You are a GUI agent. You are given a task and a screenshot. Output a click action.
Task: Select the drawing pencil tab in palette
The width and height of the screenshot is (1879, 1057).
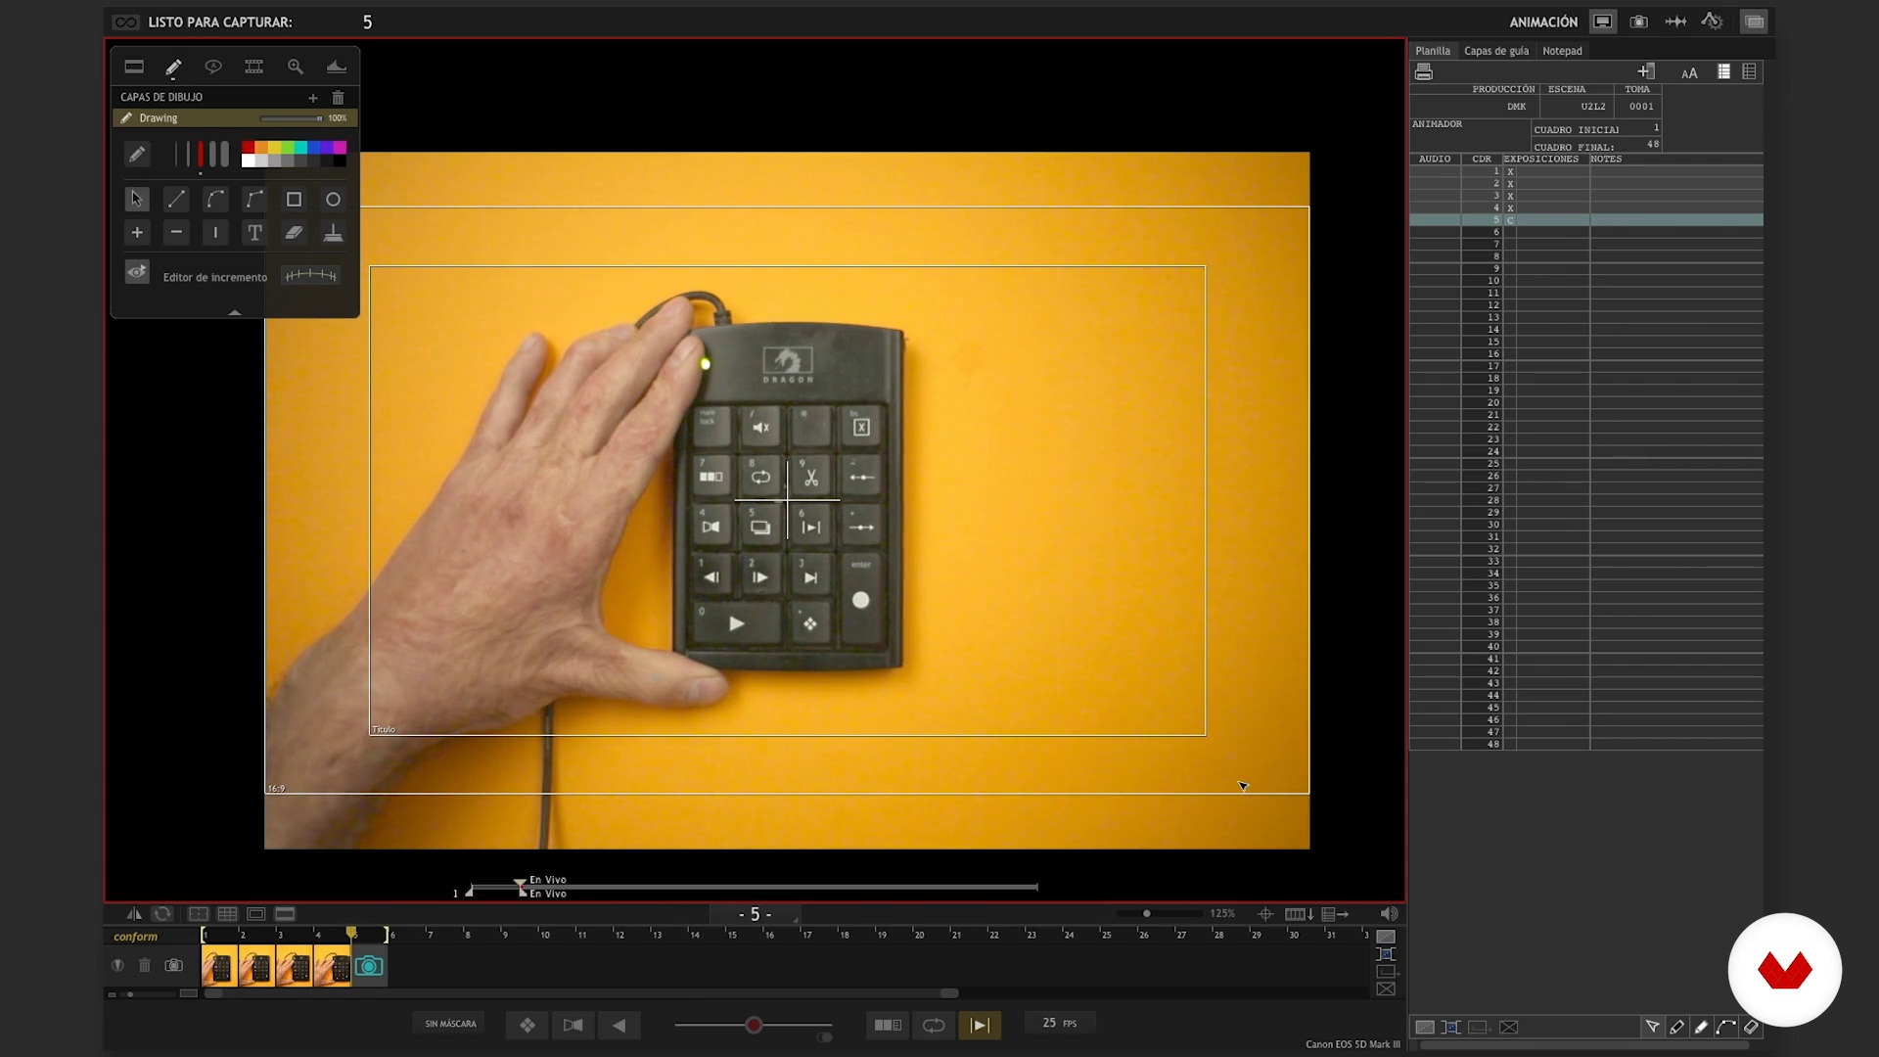(x=173, y=67)
